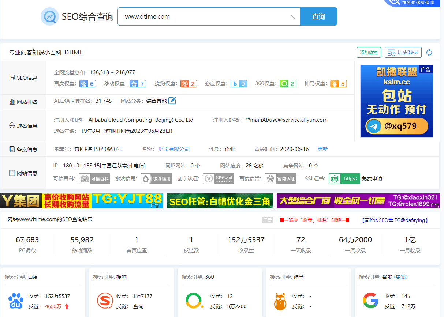Edit 网站分类 with the pencil icon
The image size is (444, 317).
[x=172, y=101]
